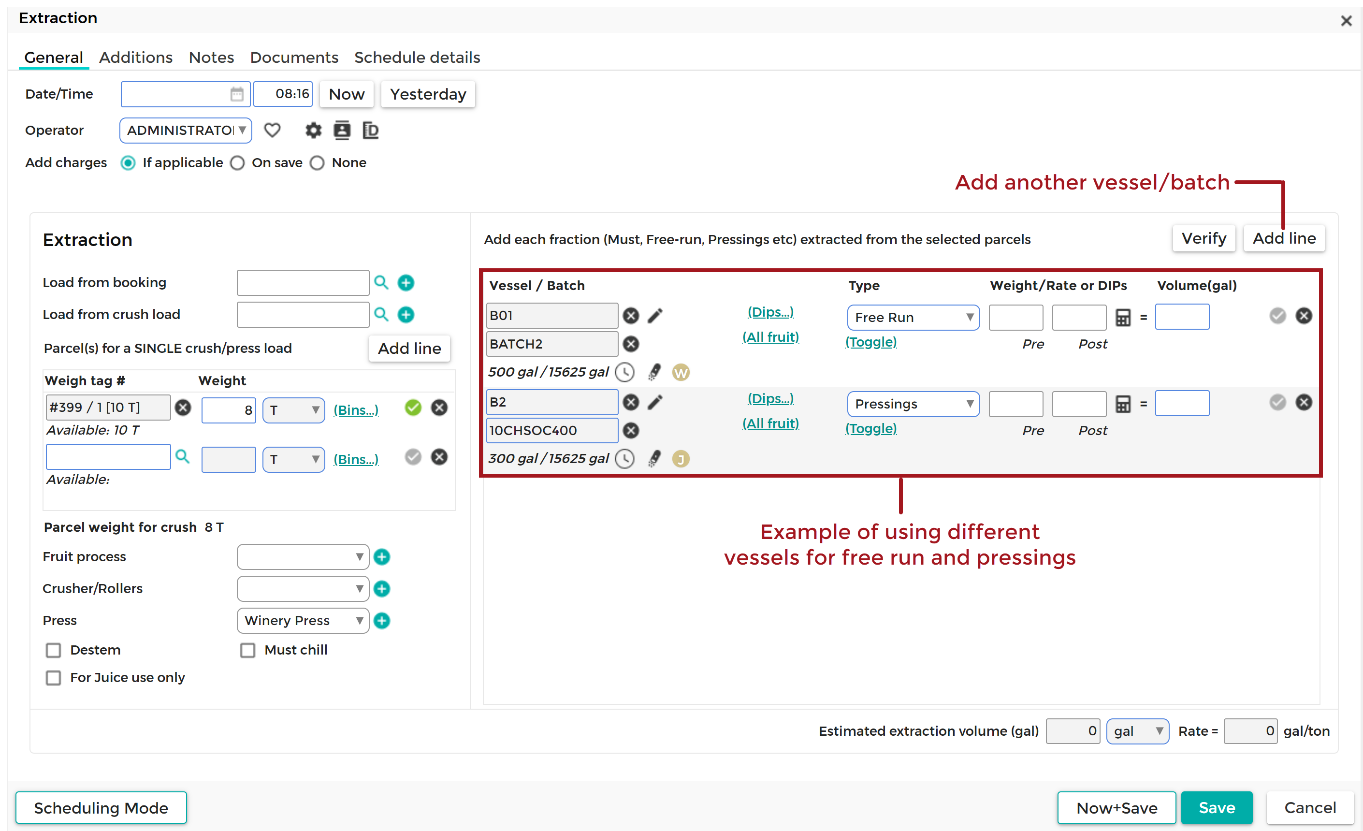Image resolution: width=1363 pixels, height=831 pixels.
Task: Change the Pressings type dropdown
Action: coord(913,404)
